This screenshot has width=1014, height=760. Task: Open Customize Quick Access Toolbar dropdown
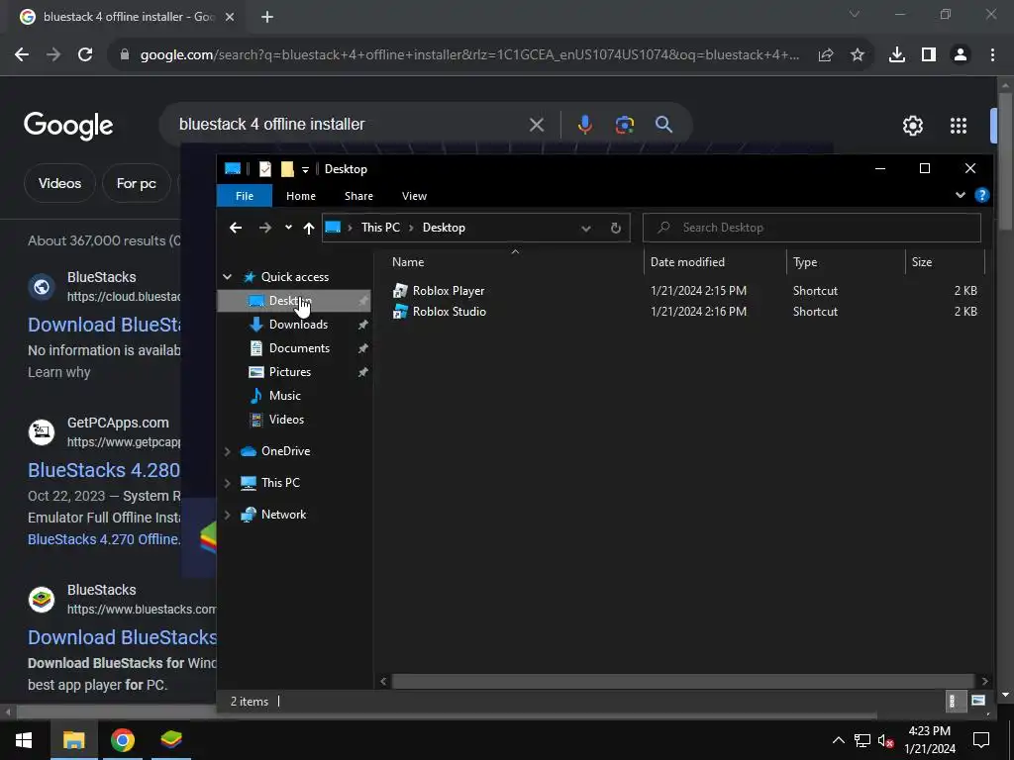click(x=305, y=170)
